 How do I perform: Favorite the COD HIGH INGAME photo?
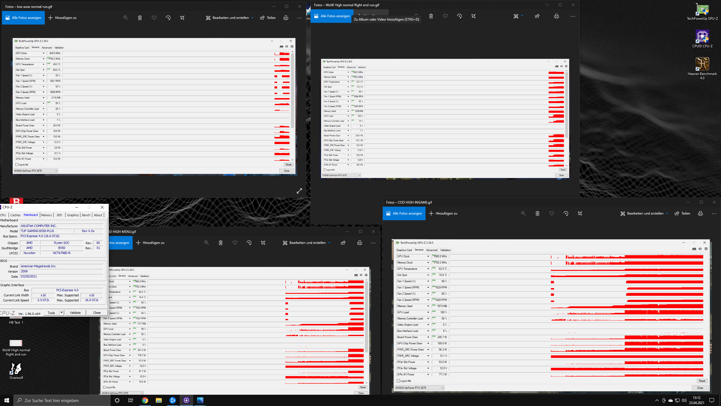[x=552, y=213]
